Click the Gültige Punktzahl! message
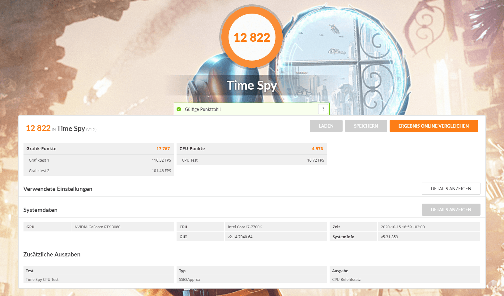Image resolution: width=504 pixels, height=296 pixels. tap(203, 109)
